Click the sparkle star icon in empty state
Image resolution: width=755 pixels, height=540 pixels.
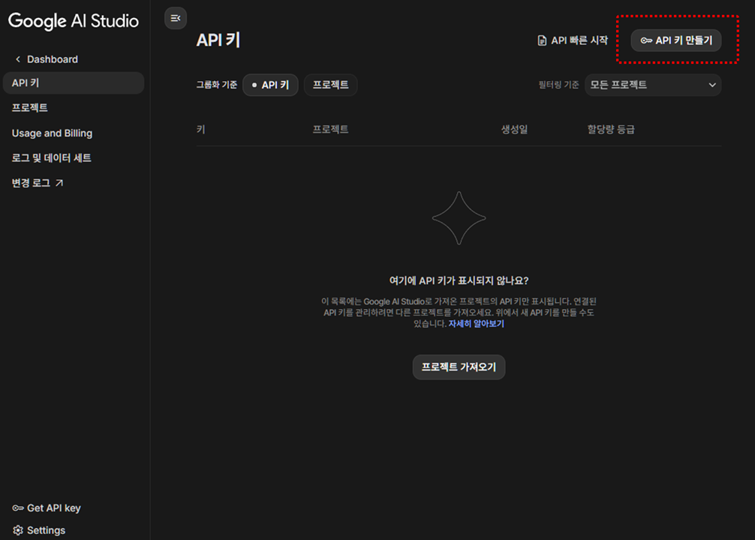pyautogui.click(x=459, y=218)
